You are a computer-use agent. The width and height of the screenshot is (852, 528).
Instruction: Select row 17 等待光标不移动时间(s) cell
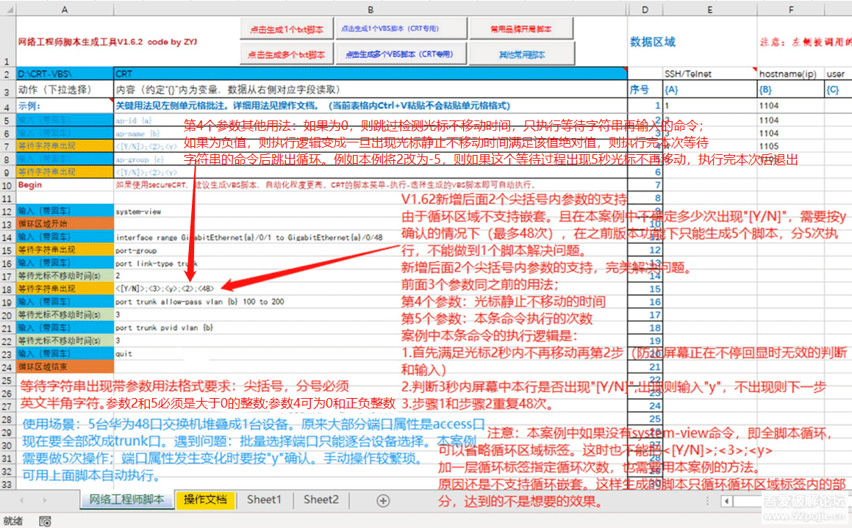pos(65,275)
